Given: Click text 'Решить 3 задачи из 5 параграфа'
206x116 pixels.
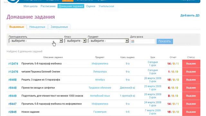Looking at the screenshot, I should click(x=41, y=80).
